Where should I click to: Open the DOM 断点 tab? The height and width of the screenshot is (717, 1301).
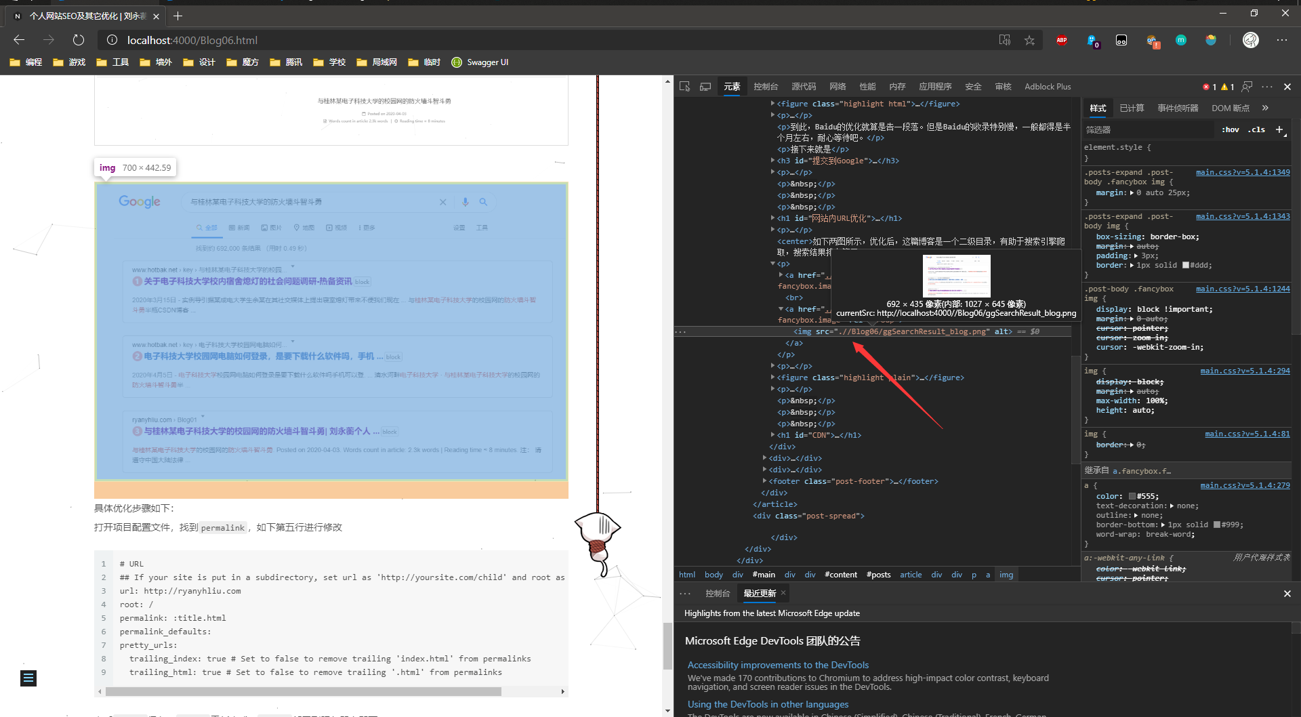click(1231, 108)
